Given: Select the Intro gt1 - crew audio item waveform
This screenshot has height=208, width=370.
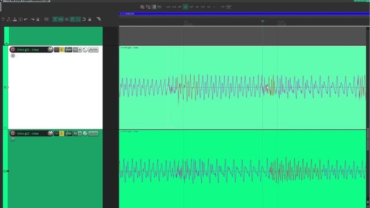Looking at the screenshot, I should [x=243, y=87].
